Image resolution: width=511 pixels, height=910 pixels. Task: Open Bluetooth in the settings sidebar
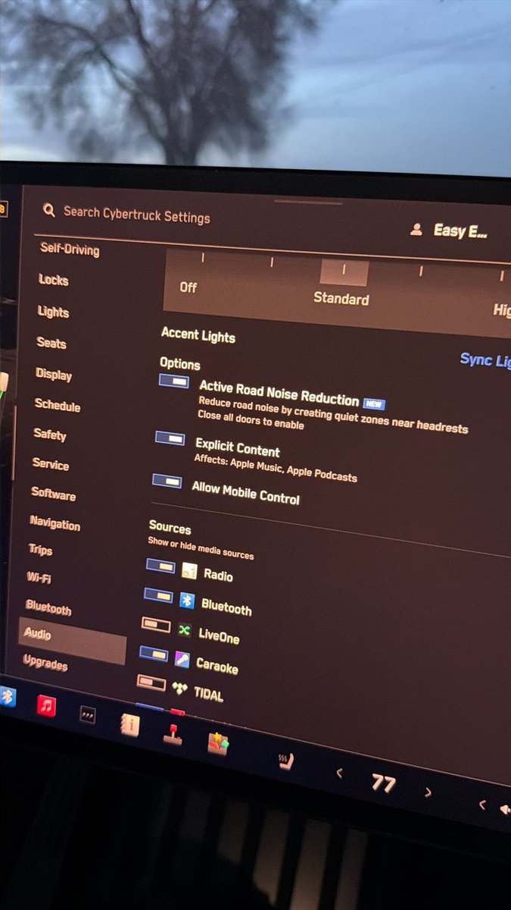[48, 608]
